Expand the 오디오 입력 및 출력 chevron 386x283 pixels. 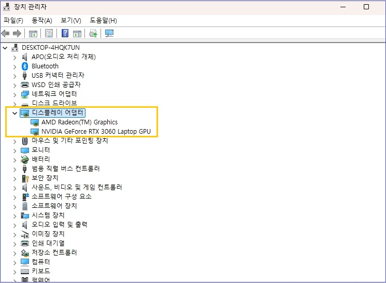point(15,225)
